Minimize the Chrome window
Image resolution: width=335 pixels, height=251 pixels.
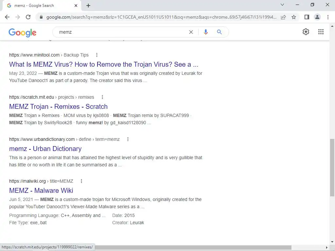coord(297,5)
